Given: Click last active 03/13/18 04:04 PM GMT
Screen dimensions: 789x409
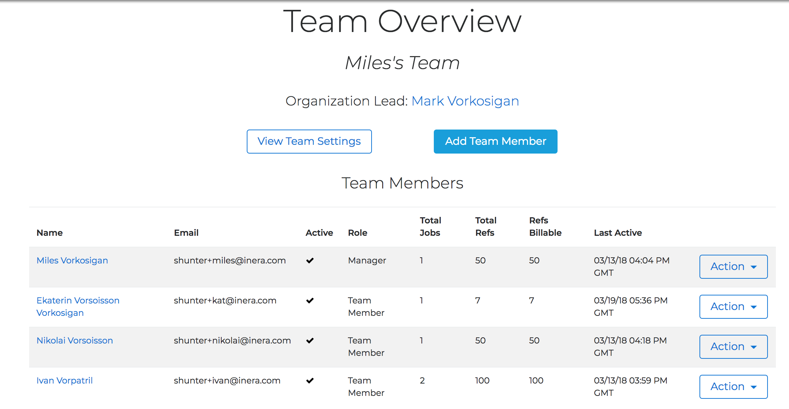Looking at the screenshot, I should pos(631,267).
